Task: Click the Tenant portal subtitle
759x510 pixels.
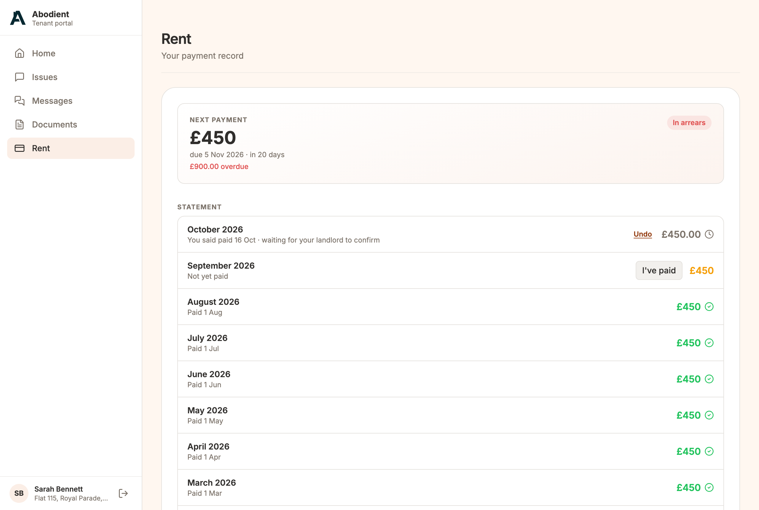Action: click(x=52, y=23)
